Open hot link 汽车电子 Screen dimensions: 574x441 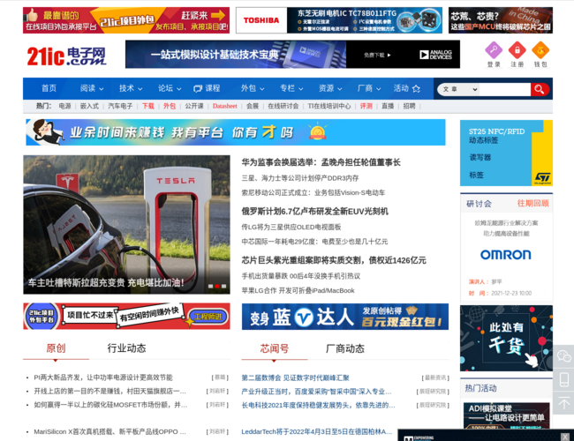tap(120, 106)
